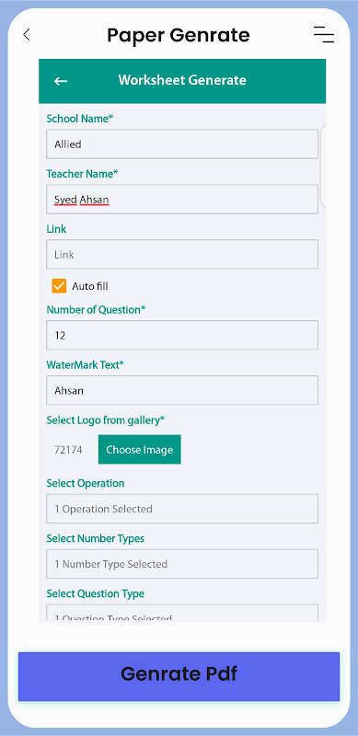Select the WaterMark Text field
358x736 pixels.
[x=182, y=390]
